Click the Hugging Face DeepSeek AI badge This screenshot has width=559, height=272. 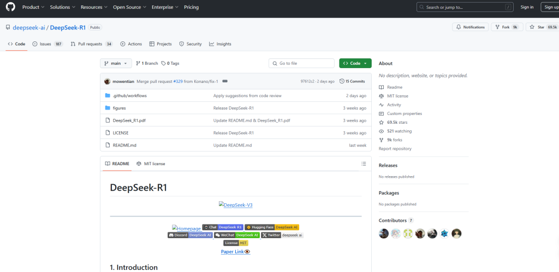coord(272,227)
